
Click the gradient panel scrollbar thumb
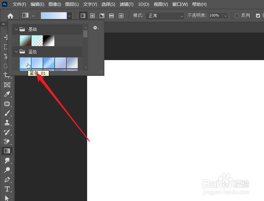coord(85,34)
